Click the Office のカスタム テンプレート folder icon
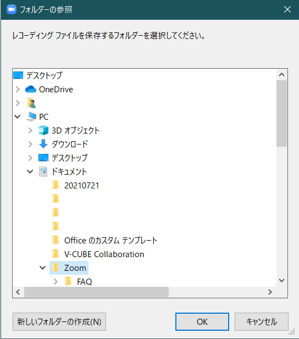This screenshot has width=299, height=339. [x=56, y=240]
